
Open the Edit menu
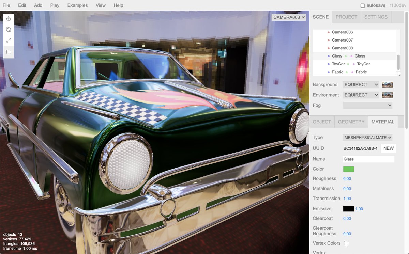22,5
